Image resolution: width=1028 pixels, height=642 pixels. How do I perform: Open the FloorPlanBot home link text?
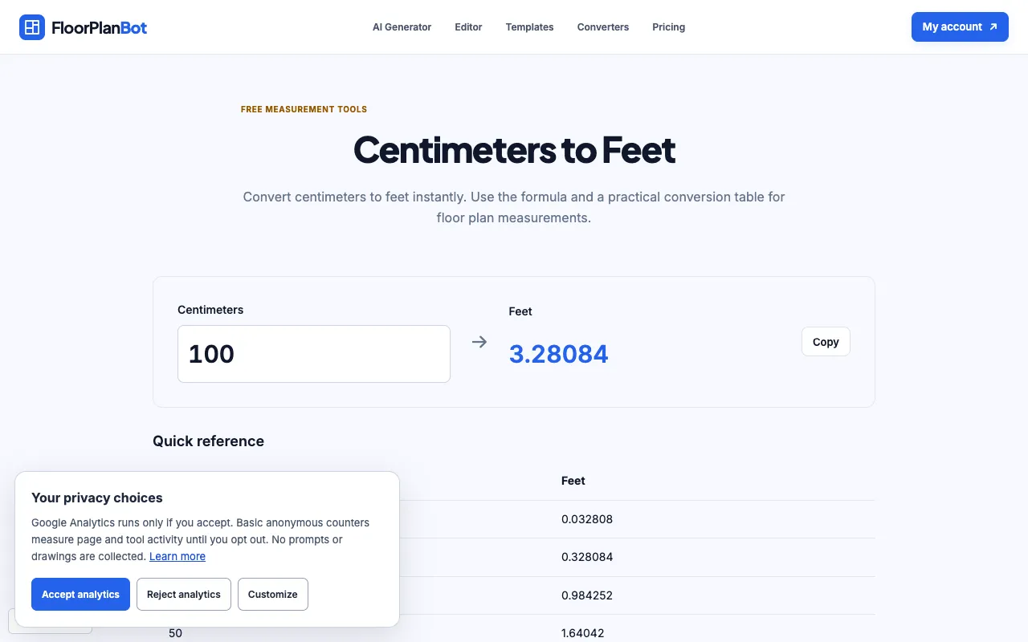click(100, 27)
